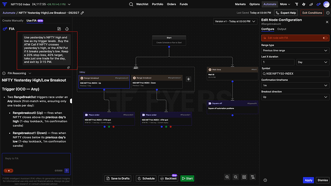The height and width of the screenshot is (186, 331).
Task: Open the search magnifier icon
Action: pyautogui.click(x=131, y=4)
